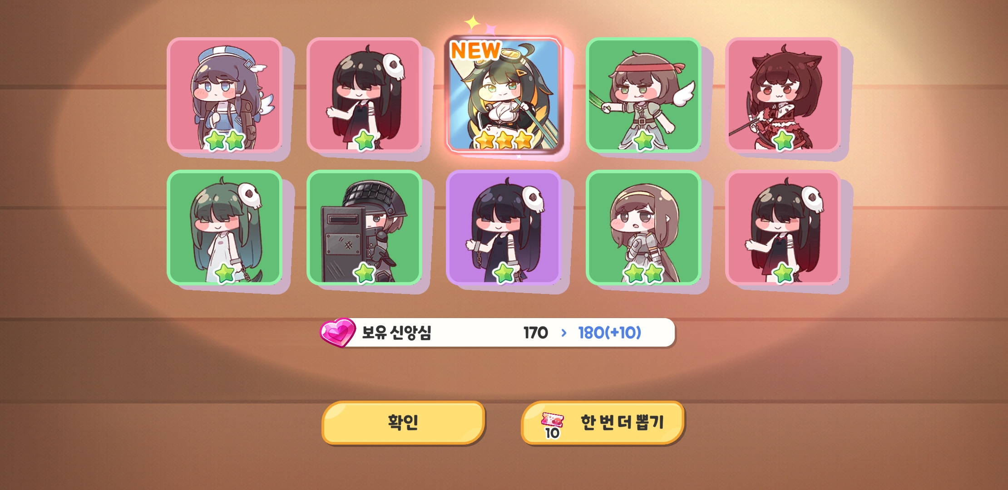Image resolution: width=1008 pixels, height=490 pixels.
Task: Select the green-haired skull girl card
Action: click(x=225, y=228)
